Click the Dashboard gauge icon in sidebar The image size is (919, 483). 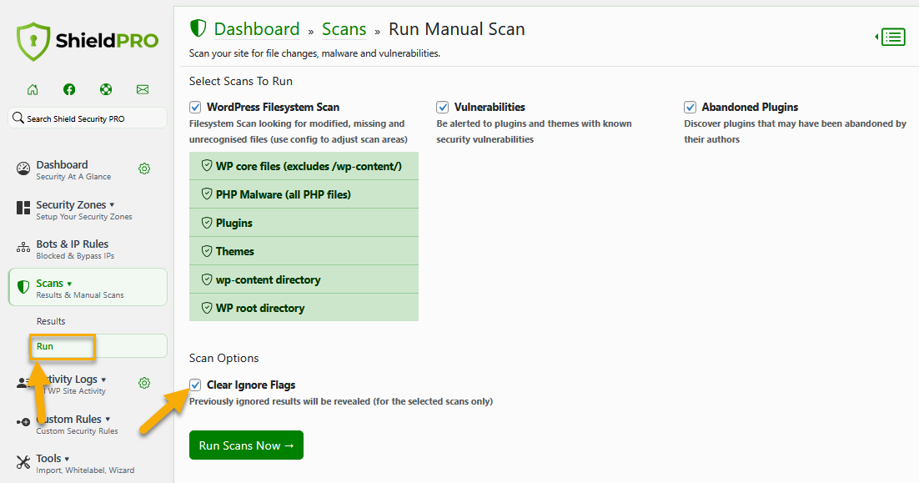click(x=23, y=169)
